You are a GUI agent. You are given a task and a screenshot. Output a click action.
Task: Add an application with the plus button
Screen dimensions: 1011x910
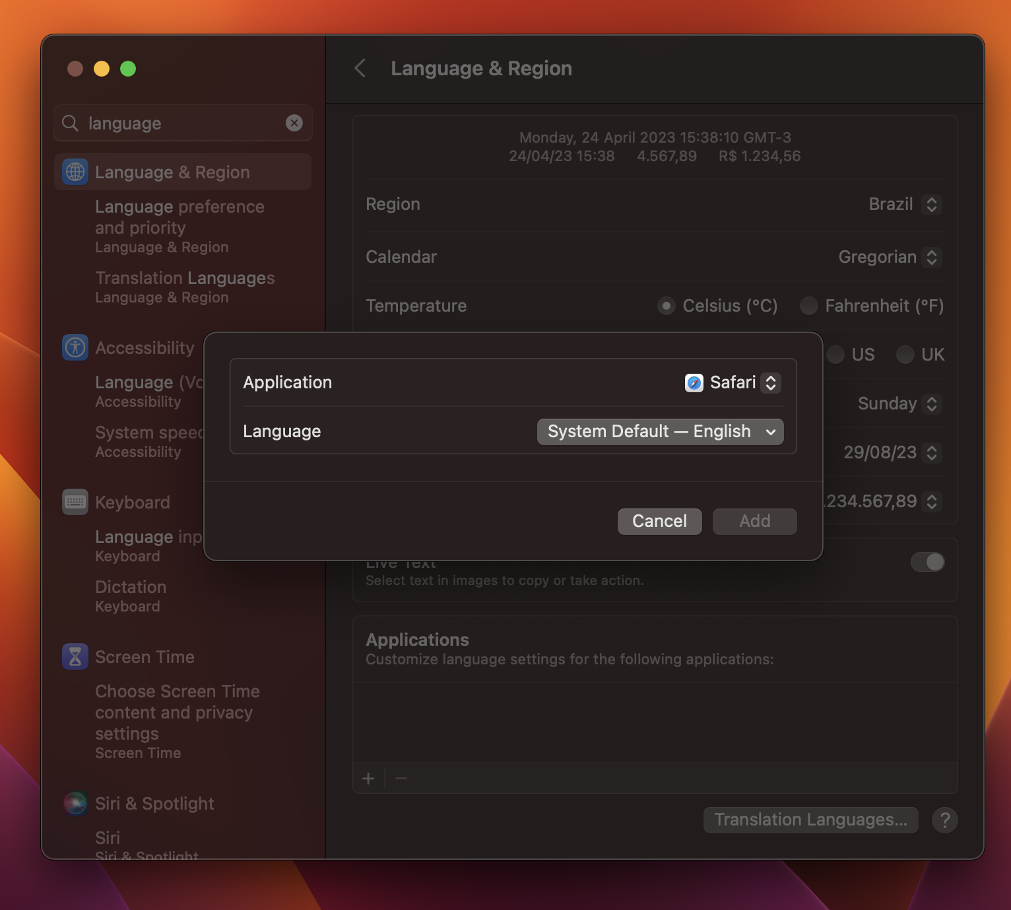(x=368, y=779)
